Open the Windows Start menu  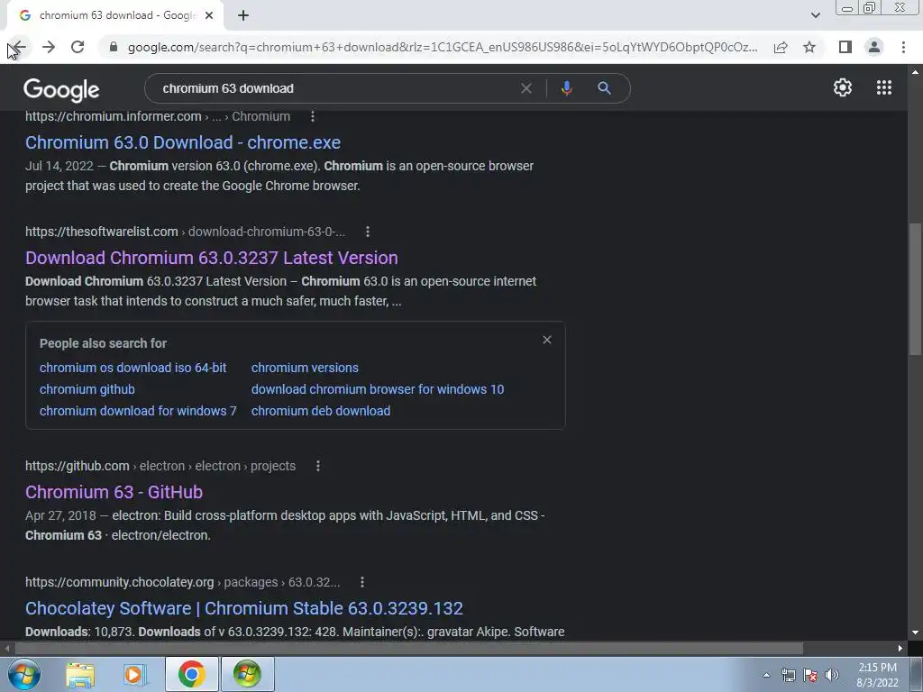pos(24,674)
